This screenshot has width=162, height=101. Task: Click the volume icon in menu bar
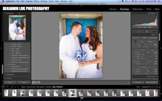[x=136, y=1]
